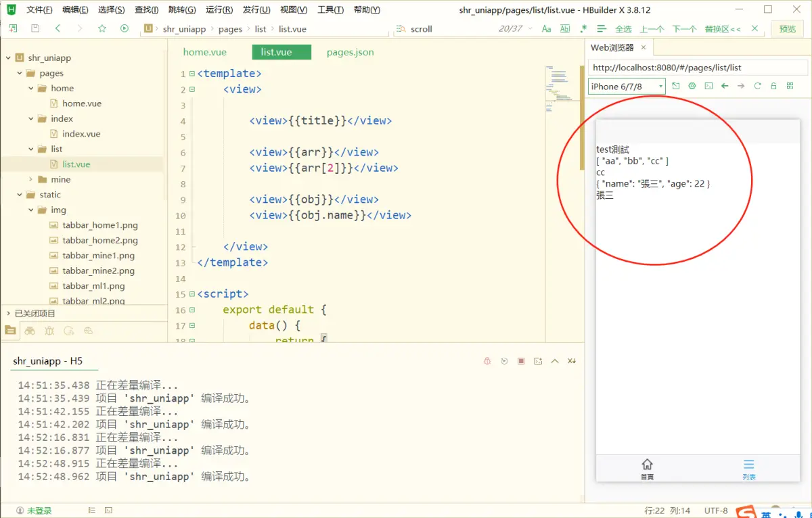Open the browser devtools console icon
Image resolution: width=812 pixels, height=518 pixels.
point(708,86)
